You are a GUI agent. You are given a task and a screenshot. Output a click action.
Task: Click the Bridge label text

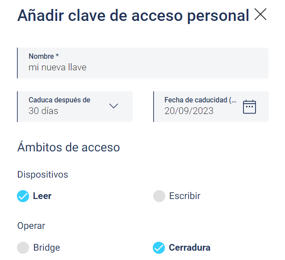[46, 248]
